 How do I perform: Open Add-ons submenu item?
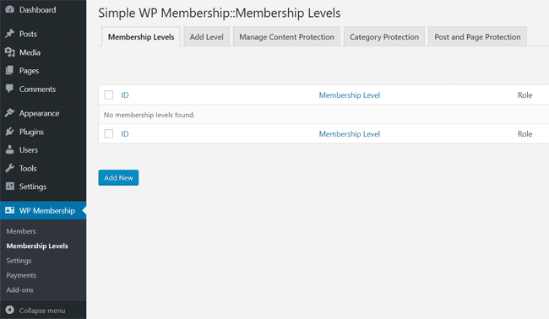pyautogui.click(x=19, y=290)
